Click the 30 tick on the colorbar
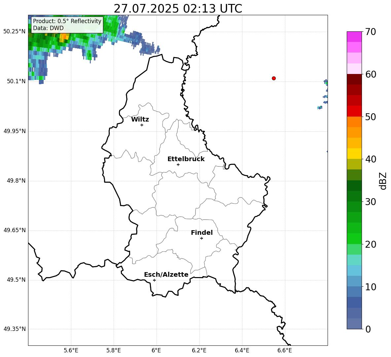 click(371, 202)
